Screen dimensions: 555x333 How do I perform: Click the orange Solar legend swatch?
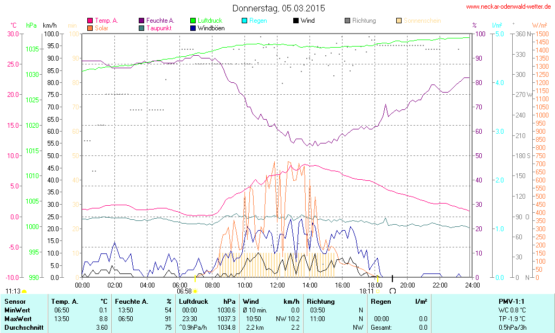89,28
